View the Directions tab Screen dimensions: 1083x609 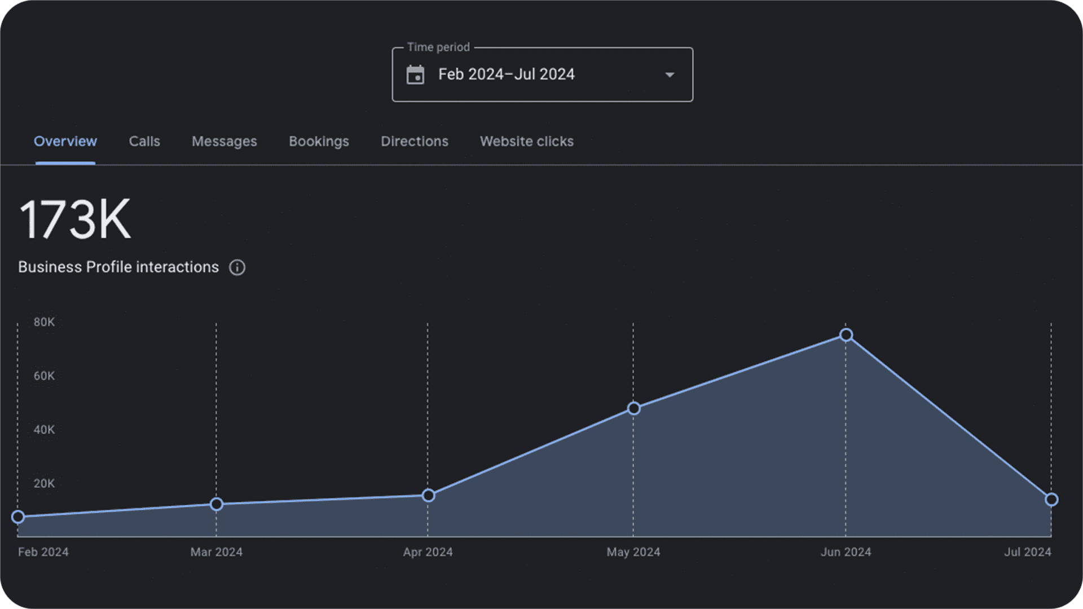coord(414,141)
